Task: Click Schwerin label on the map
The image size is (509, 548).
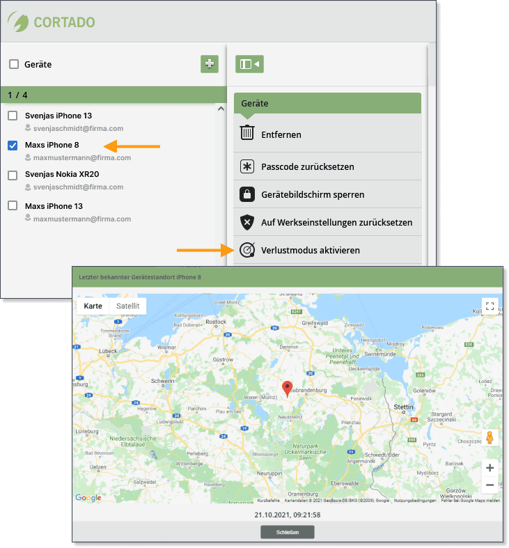Action: (x=162, y=381)
